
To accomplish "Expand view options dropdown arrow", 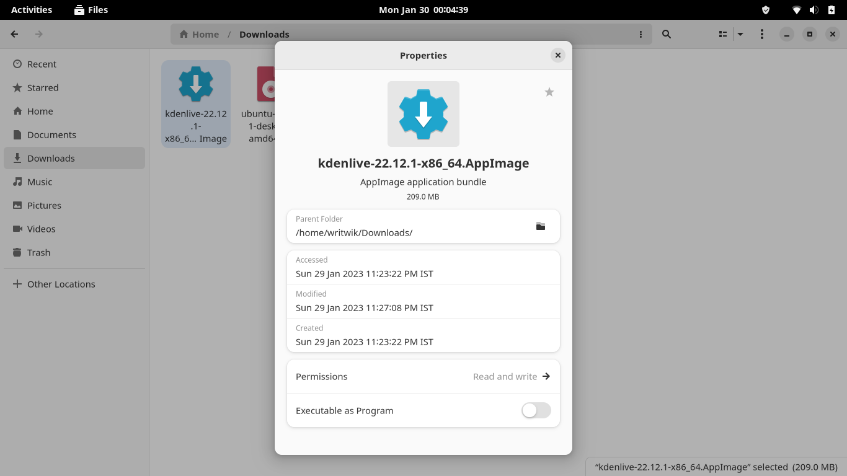I will pyautogui.click(x=740, y=34).
